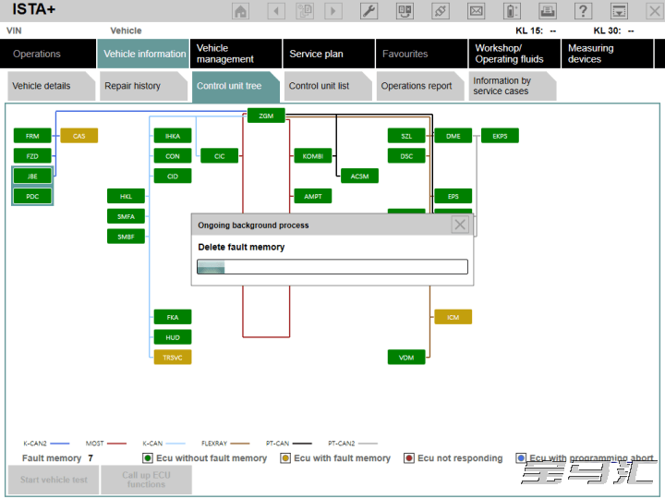This screenshot has width=665, height=499.
Task: Click the forward arrow icon
Action: 332,10
